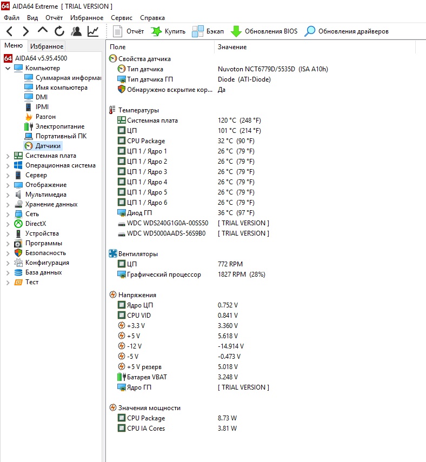Expand the Отображение tree node
426x462 pixels.
(8, 185)
